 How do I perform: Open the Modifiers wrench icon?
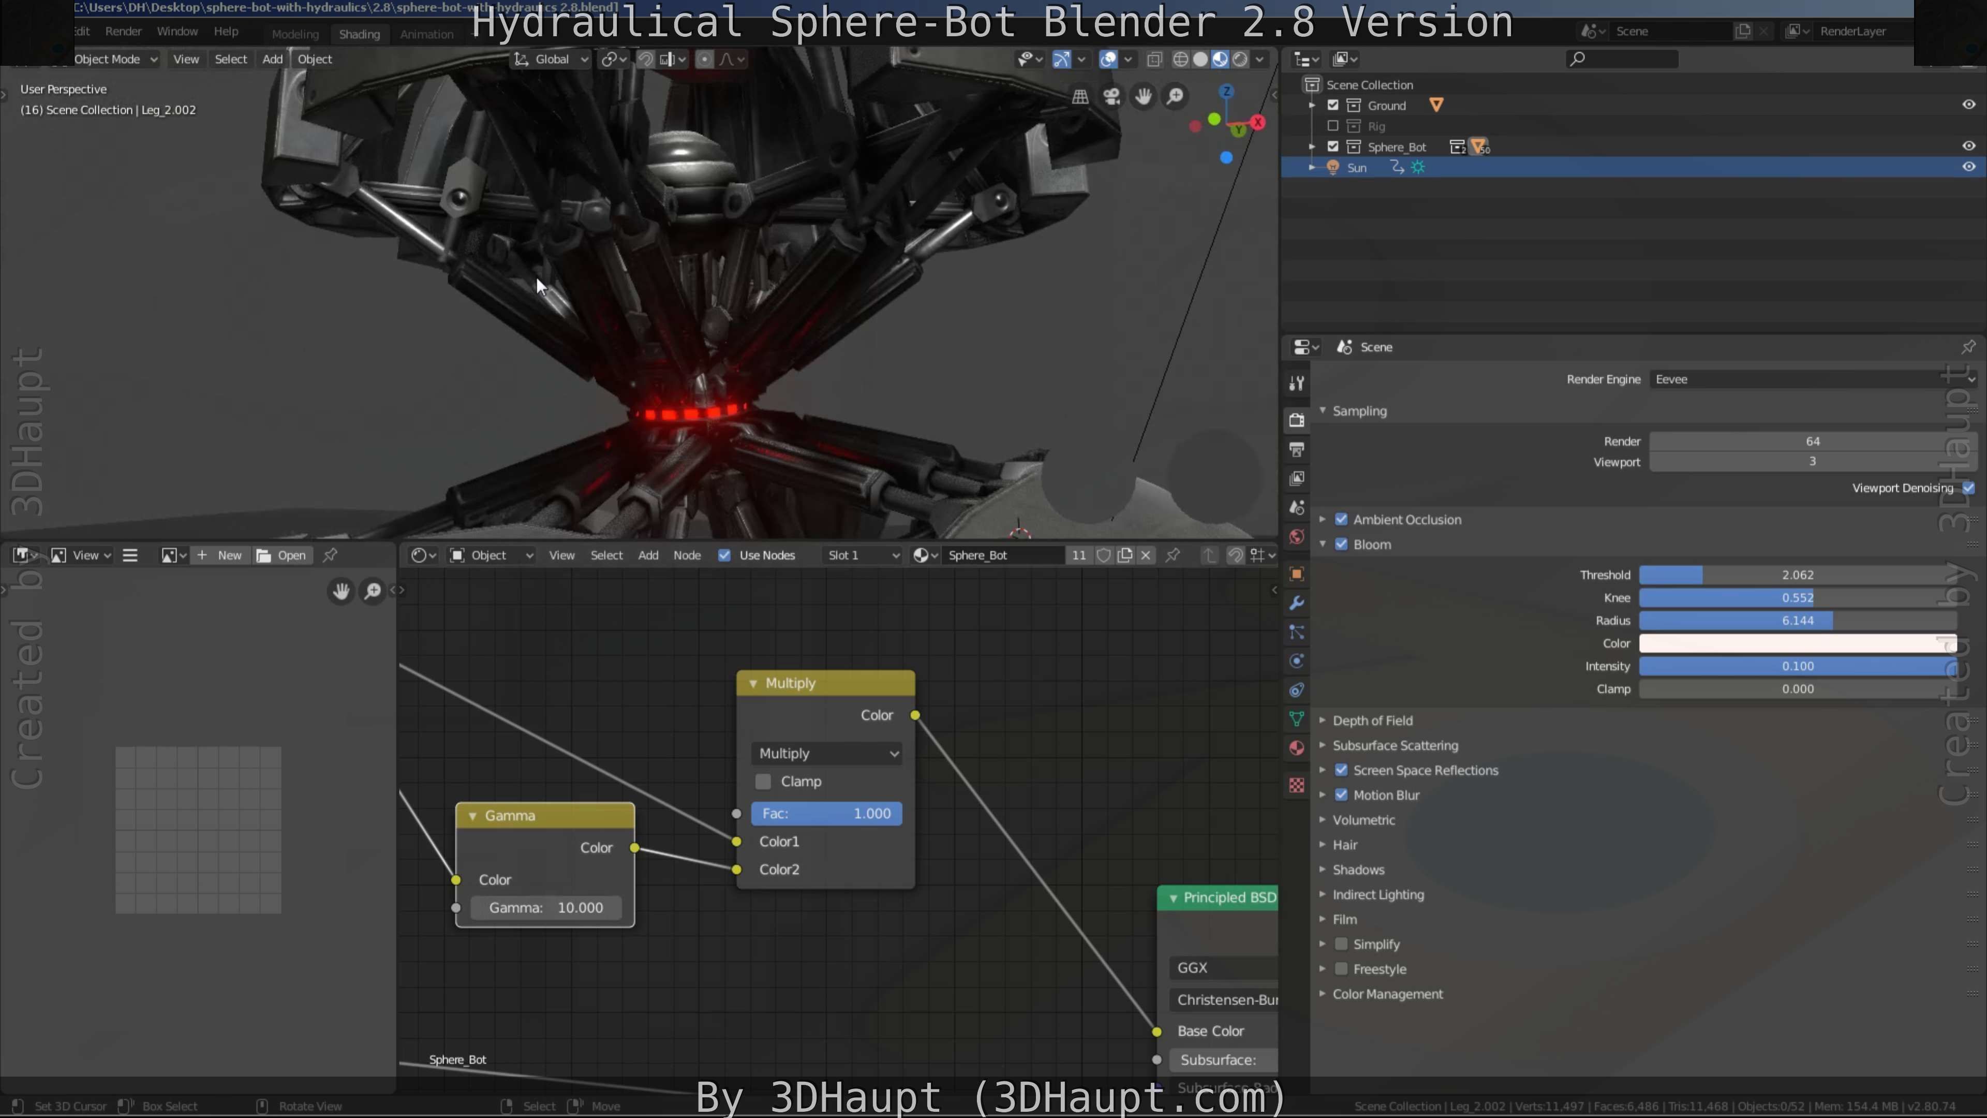tap(1297, 604)
